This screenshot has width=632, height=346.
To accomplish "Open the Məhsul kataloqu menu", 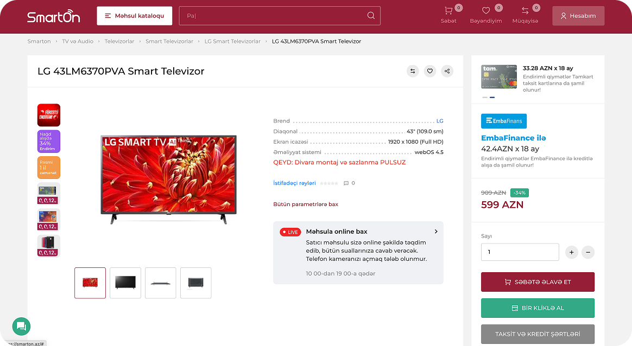I will tap(135, 16).
